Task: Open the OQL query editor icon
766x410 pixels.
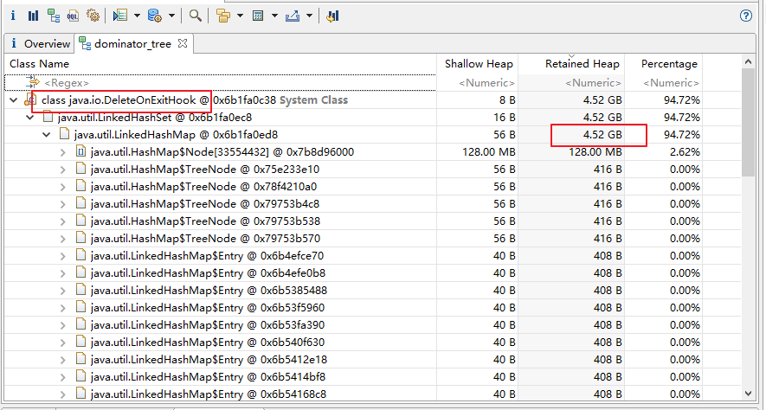Action: click(73, 16)
